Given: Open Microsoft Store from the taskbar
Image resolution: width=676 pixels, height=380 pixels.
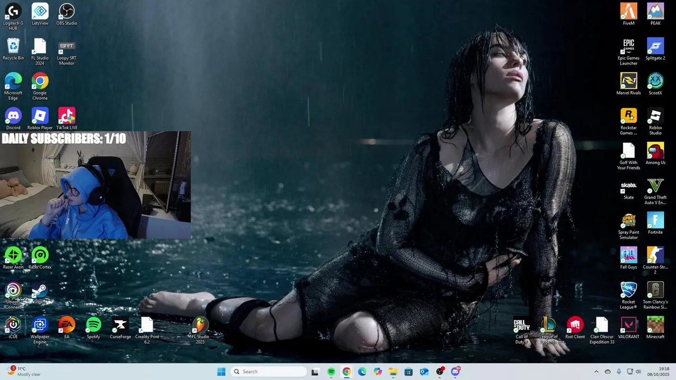Looking at the screenshot, I should (x=408, y=372).
